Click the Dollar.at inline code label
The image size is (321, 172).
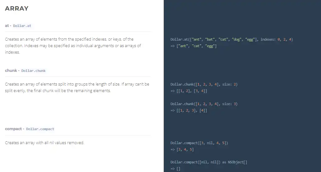(22, 26)
